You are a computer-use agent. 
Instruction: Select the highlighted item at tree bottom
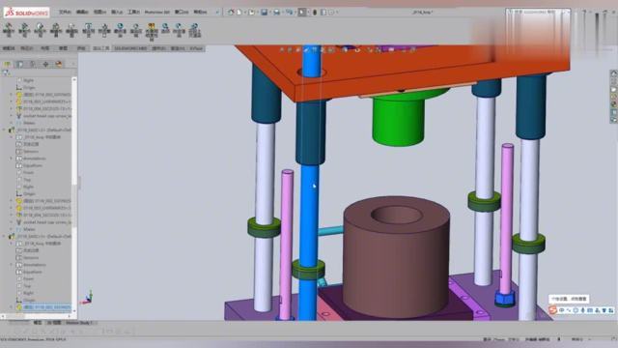coord(46,307)
